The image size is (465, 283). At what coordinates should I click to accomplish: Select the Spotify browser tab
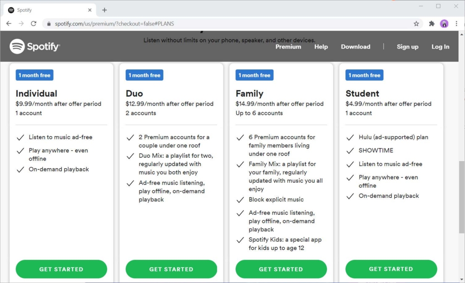point(50,10)
